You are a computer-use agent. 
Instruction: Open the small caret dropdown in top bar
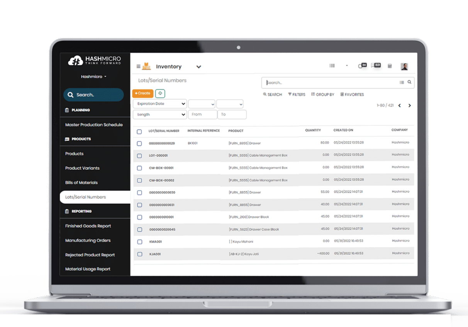pos(347,66)
